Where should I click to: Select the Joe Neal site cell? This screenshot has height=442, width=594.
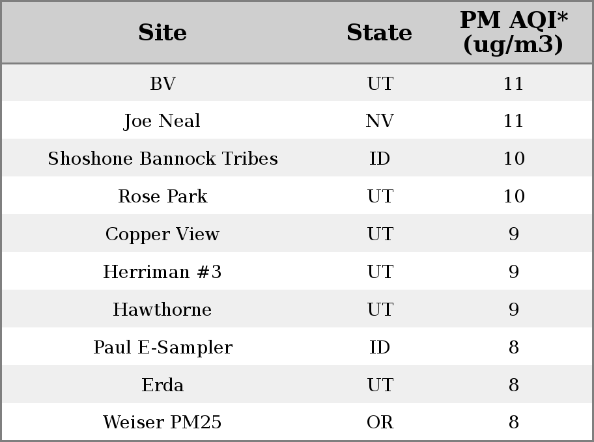163,121
